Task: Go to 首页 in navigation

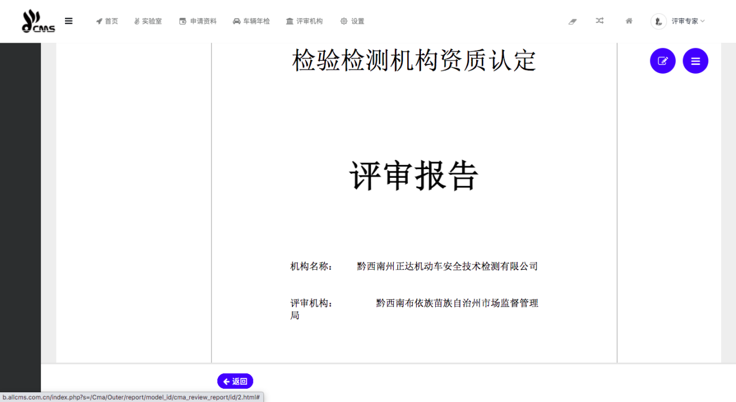Action: 107,21
